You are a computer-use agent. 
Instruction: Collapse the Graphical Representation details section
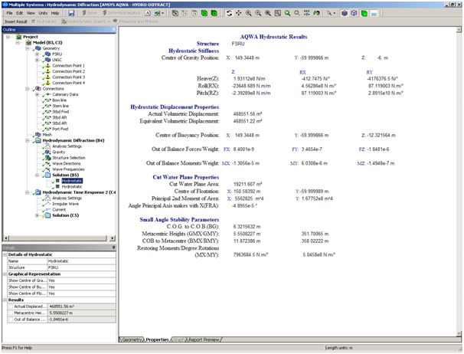(x=4, y=275)
